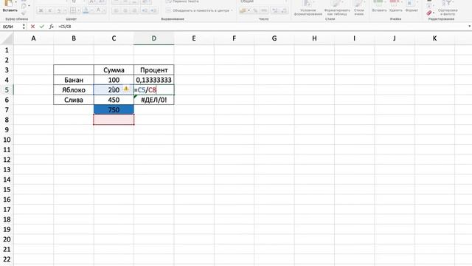472x266 pixels.
Task: Toggle bold Ж formatting
Action: (x=41, y=10)
